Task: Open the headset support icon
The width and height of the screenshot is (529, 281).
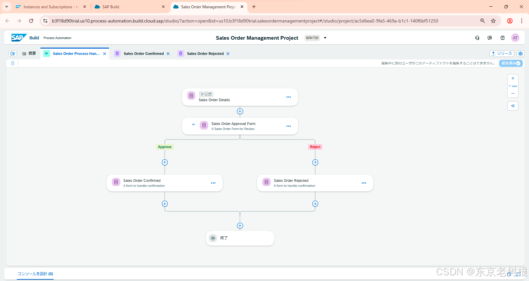Action: pyautogui.click(x=477, y=38)
